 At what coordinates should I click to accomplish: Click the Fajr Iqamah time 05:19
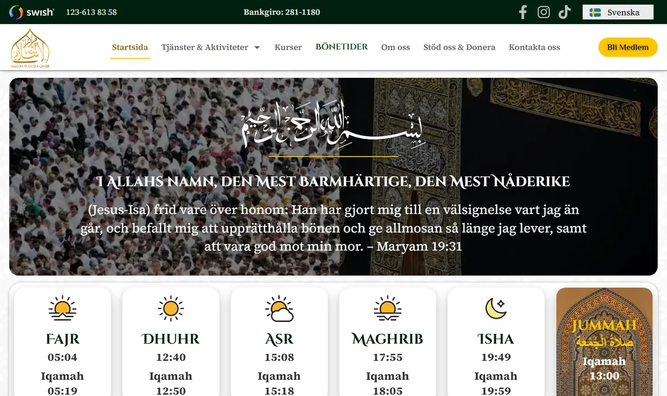[62, 391]
